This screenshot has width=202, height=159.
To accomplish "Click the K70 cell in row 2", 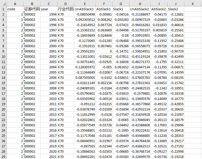I will [65, 14].
